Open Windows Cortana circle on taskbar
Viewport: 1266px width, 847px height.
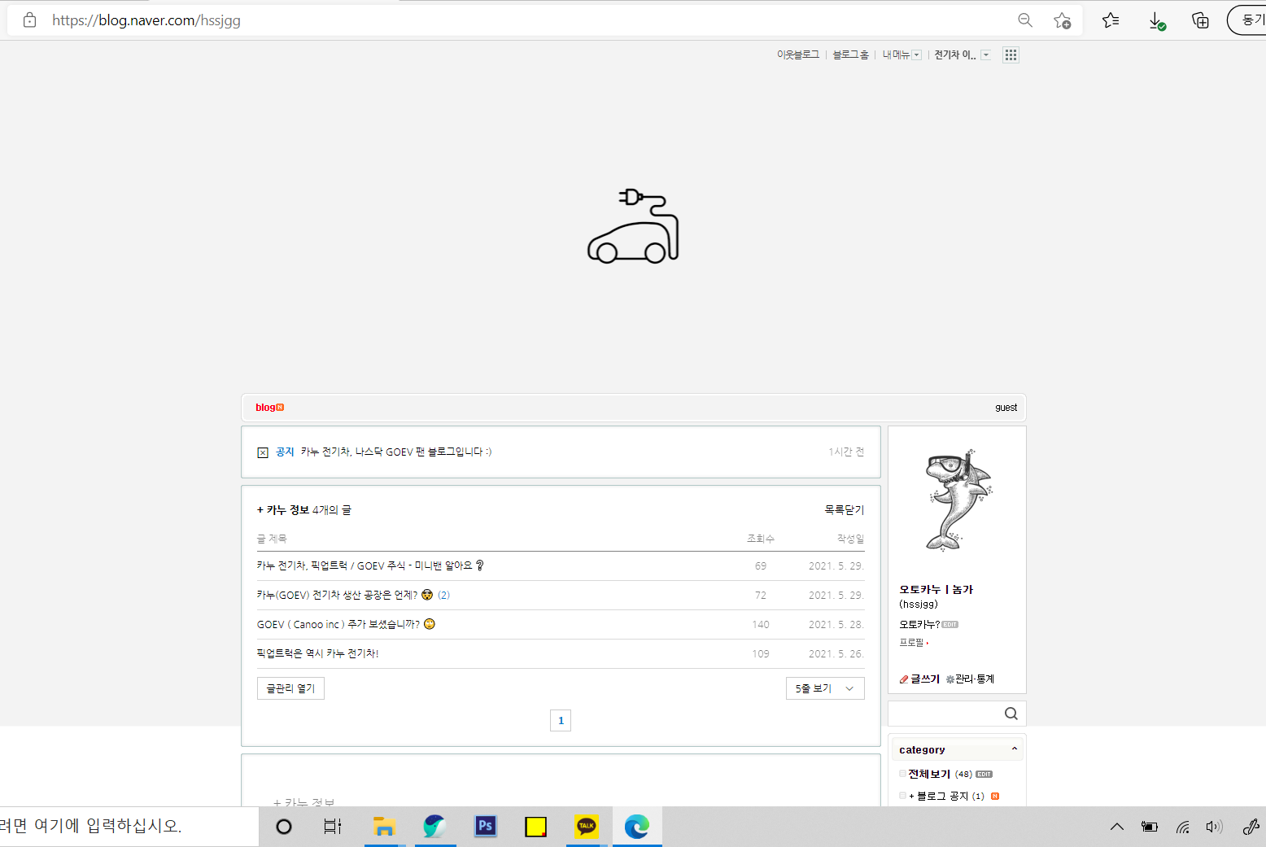(x=284, y=827)
